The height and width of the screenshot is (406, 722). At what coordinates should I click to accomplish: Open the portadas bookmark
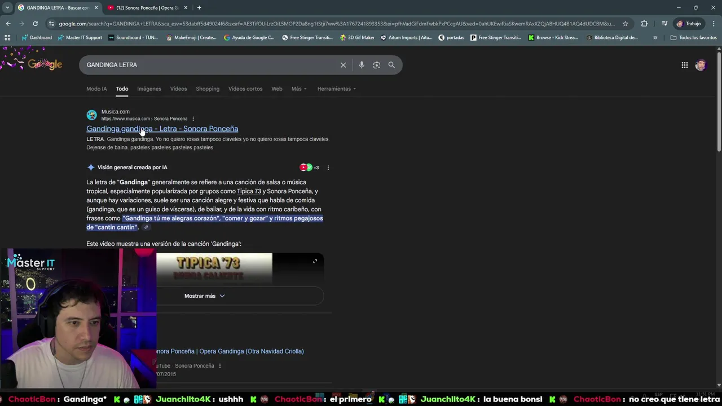click(x=451, y=38)
